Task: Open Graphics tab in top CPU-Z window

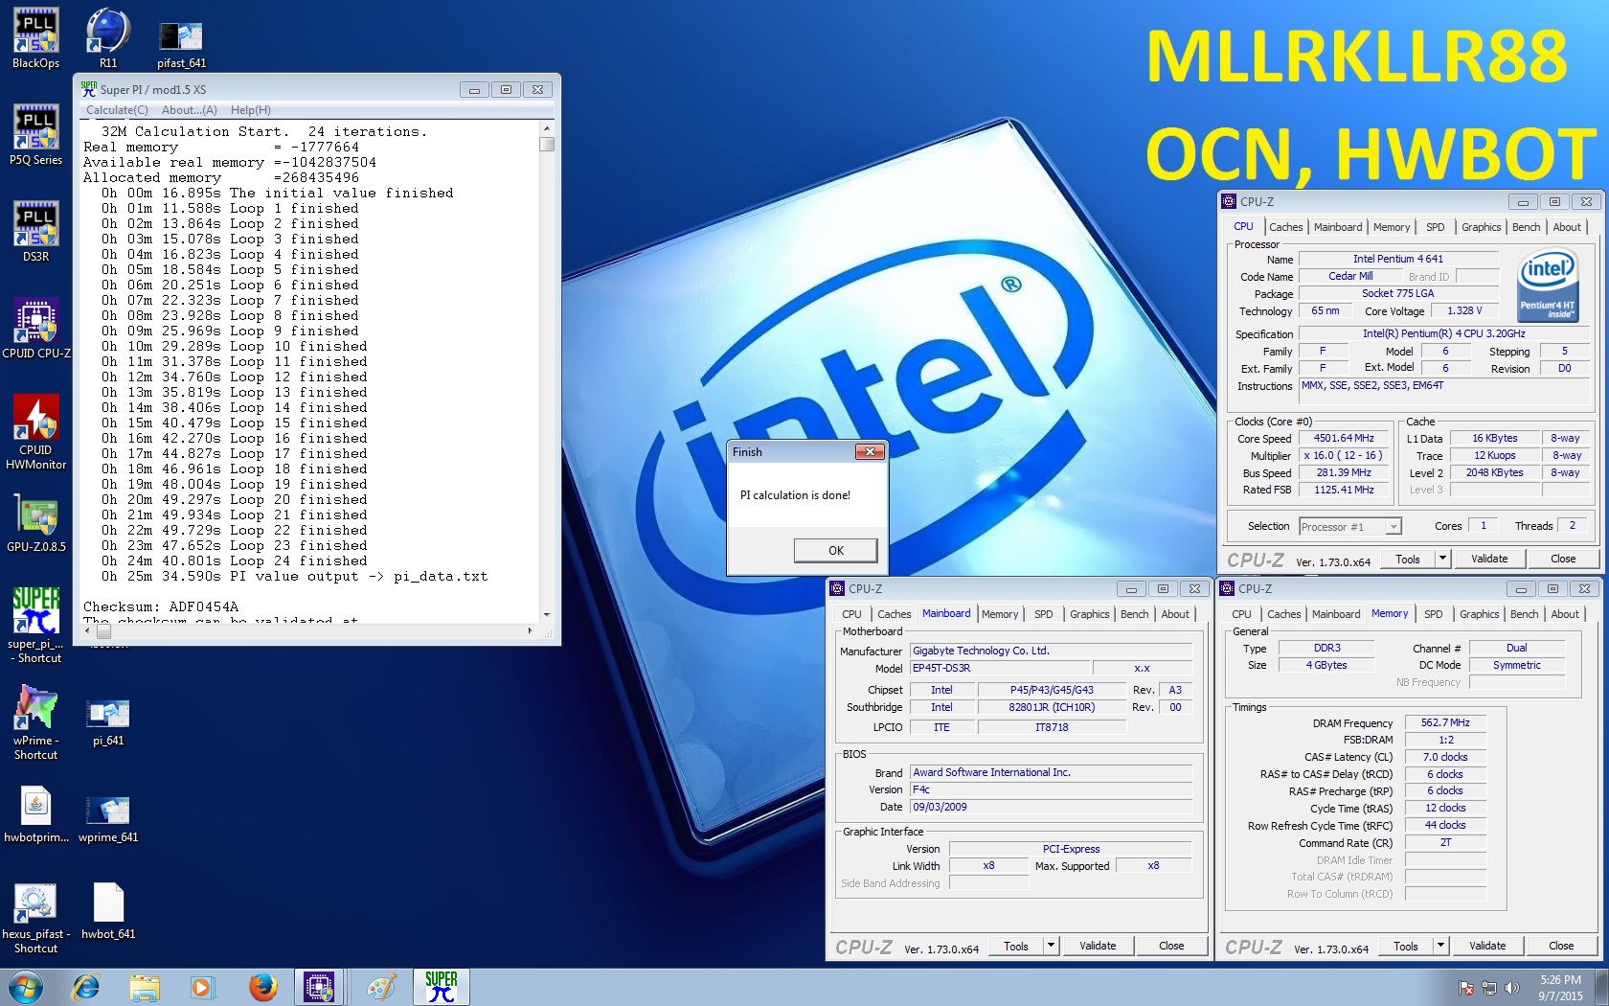Action: coord(1481,227)
